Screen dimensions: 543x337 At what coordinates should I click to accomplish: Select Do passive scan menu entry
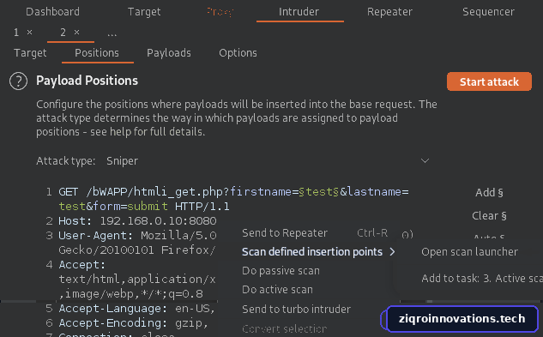point(281,271)
